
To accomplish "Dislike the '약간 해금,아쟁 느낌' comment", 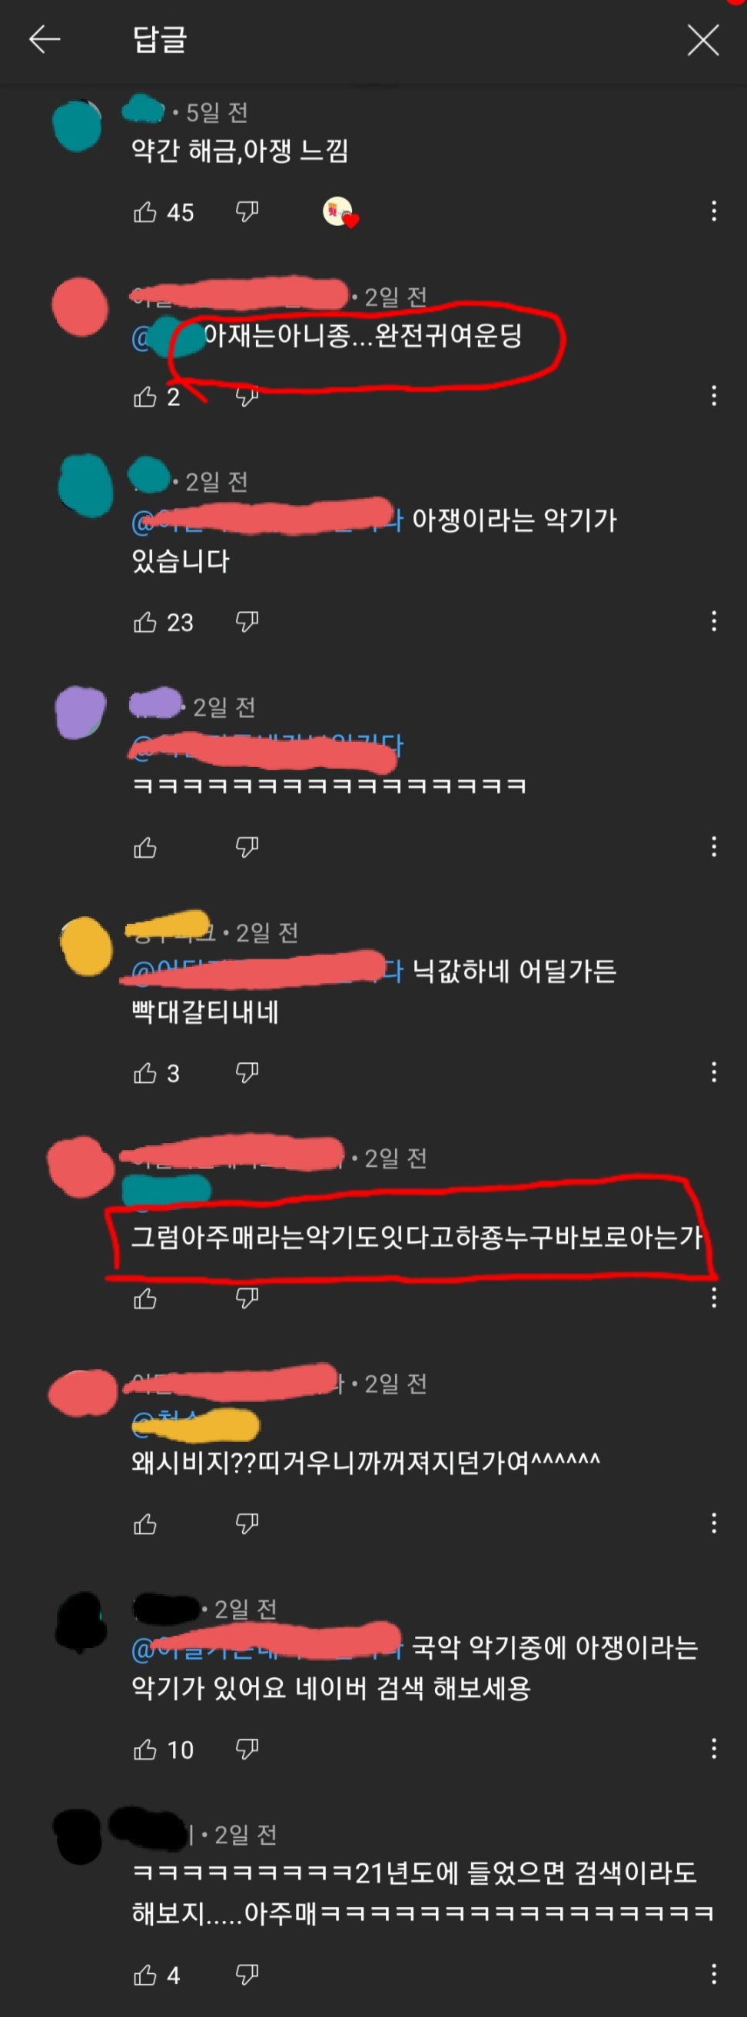I will coord(247,211).
